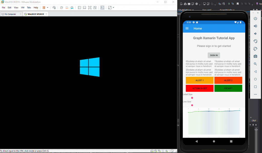Switch to the Win2019 SP2019 tab
Screen dimensions: 262x153
pos(36,14)
